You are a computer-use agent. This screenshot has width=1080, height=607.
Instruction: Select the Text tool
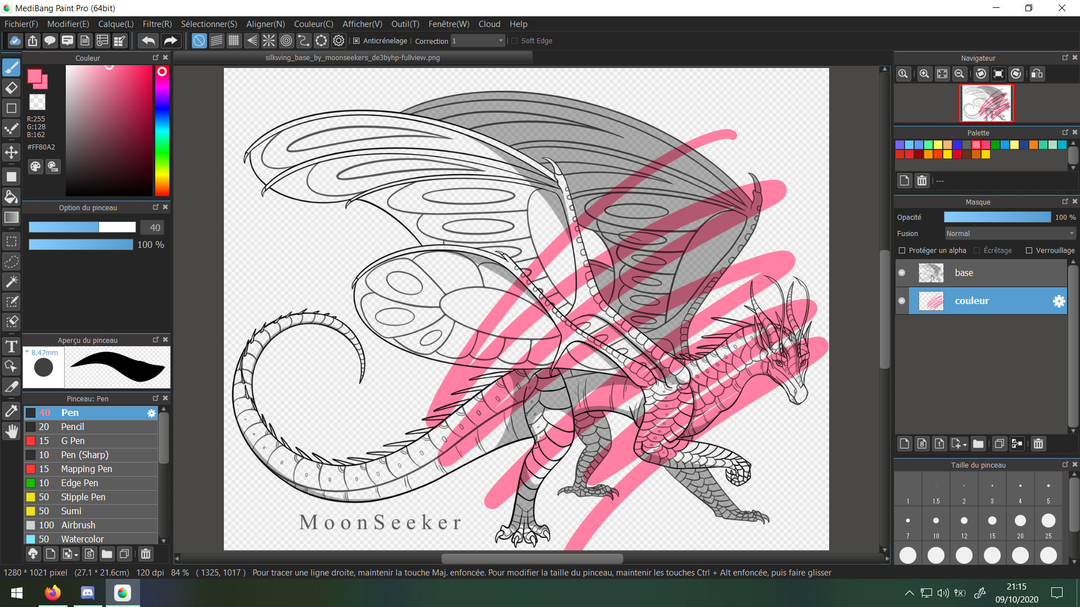(11, 346)
